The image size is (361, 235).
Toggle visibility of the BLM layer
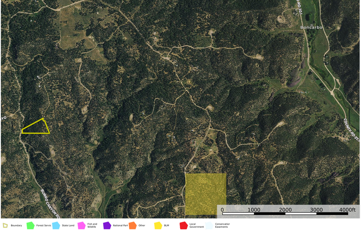158,225
